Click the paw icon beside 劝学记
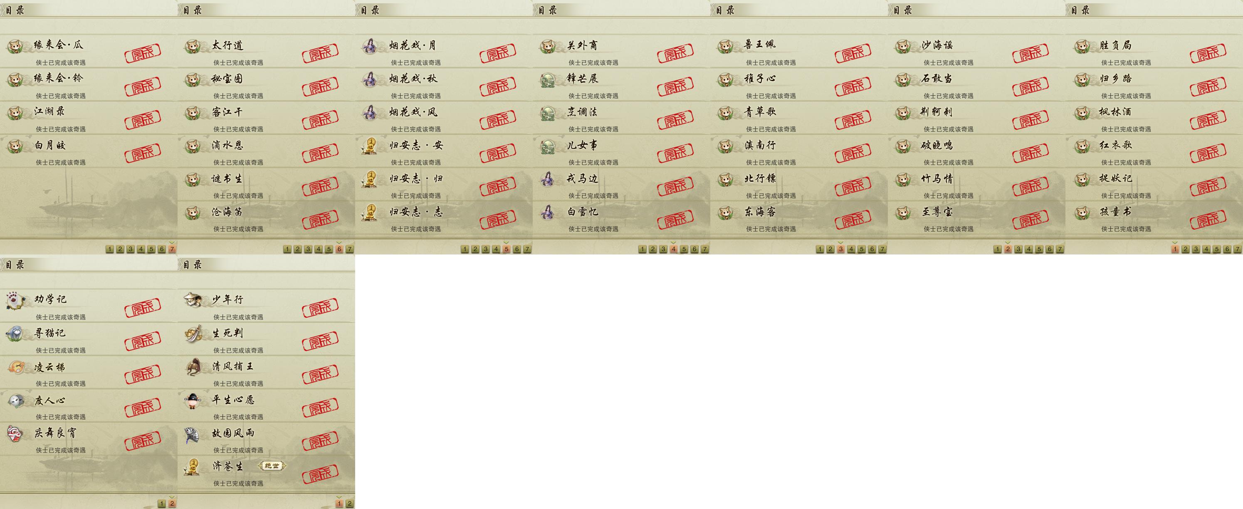 point(16,300)
